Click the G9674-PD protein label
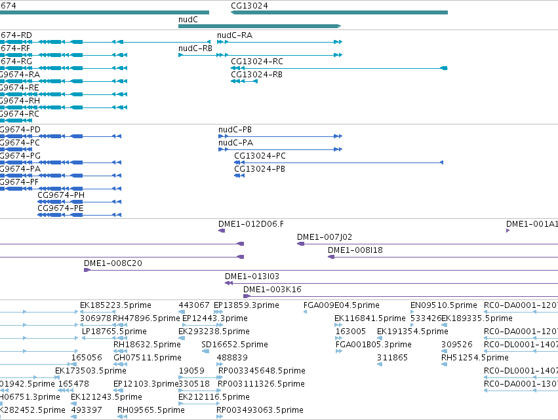The width and height of the screenshot is (558, 420). pos(20,130)
